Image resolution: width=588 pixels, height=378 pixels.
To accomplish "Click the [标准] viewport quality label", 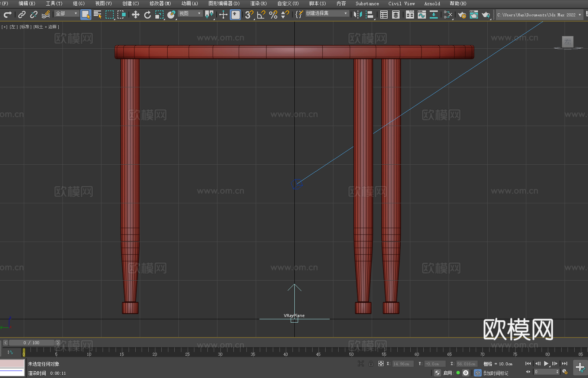I will click(26, 27).
